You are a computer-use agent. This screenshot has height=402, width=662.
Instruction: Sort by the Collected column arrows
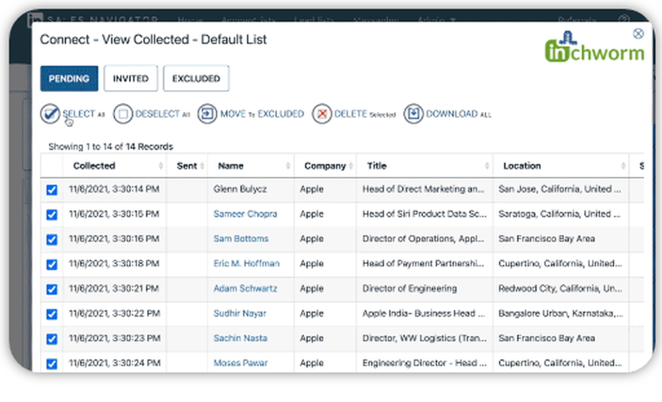161,166
